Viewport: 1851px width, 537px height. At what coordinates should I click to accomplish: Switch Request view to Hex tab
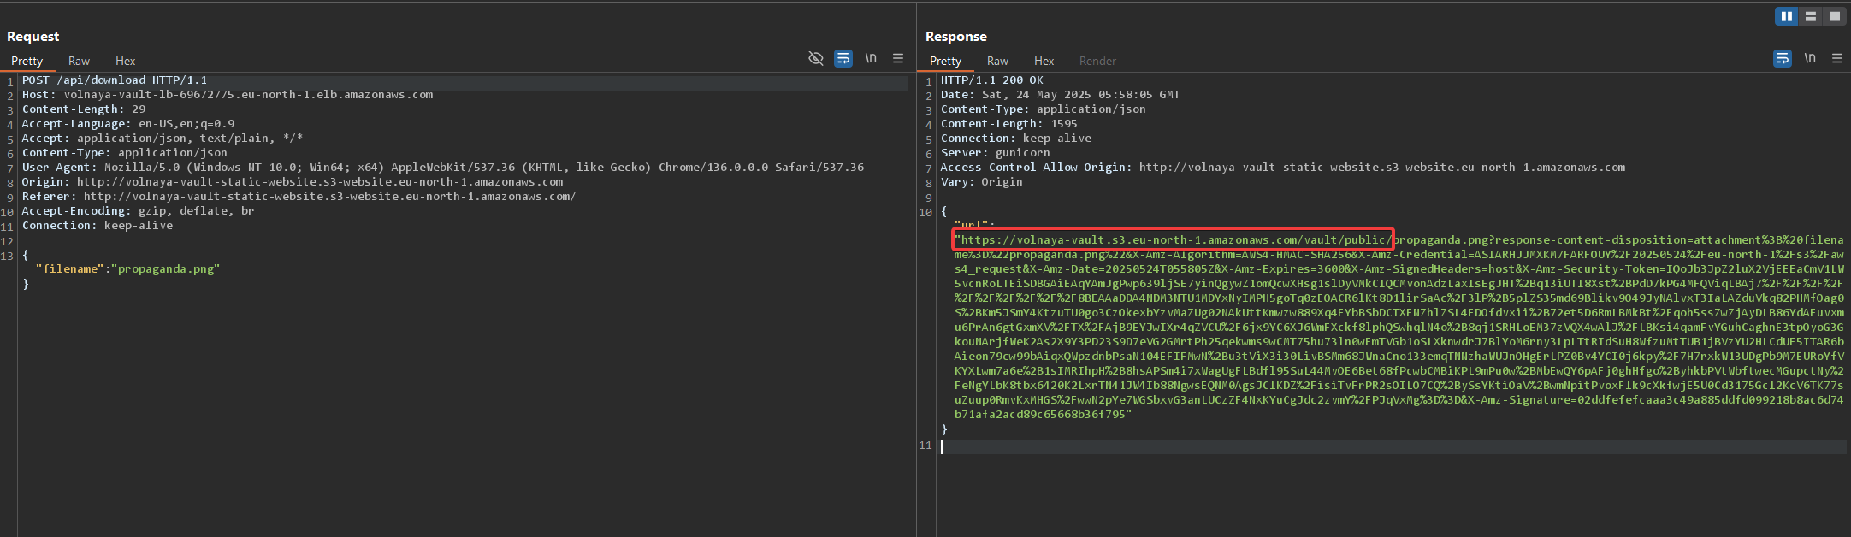pyautogui.click(x=125, y=61)
